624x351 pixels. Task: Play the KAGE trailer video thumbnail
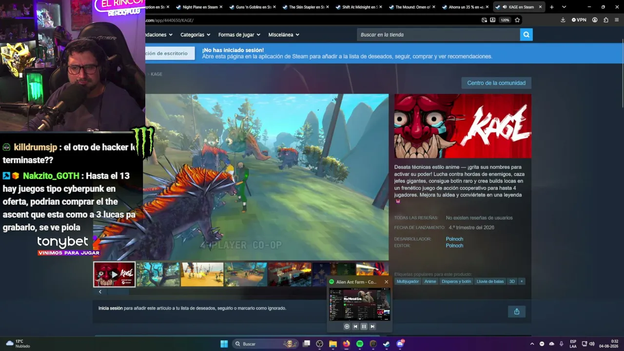click(114, 274)
